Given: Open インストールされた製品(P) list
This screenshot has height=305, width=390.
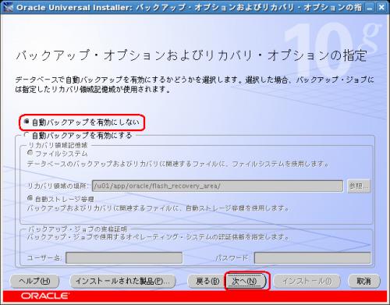Looking at the screenshot, I should click(123, 281).
